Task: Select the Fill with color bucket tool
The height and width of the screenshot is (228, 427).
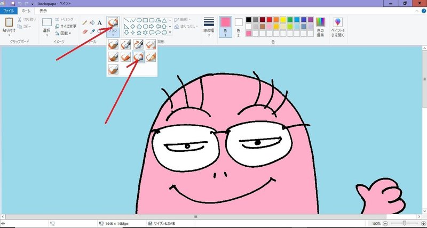Action: [92, 23]
